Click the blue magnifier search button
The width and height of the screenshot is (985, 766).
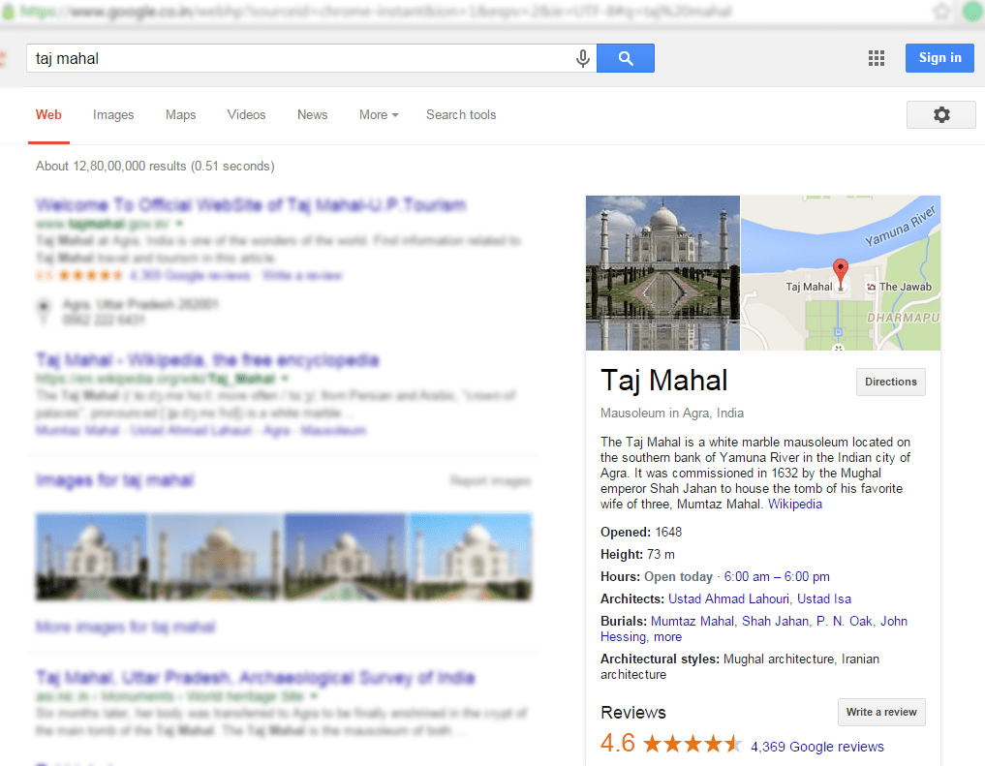pos(625,58)
